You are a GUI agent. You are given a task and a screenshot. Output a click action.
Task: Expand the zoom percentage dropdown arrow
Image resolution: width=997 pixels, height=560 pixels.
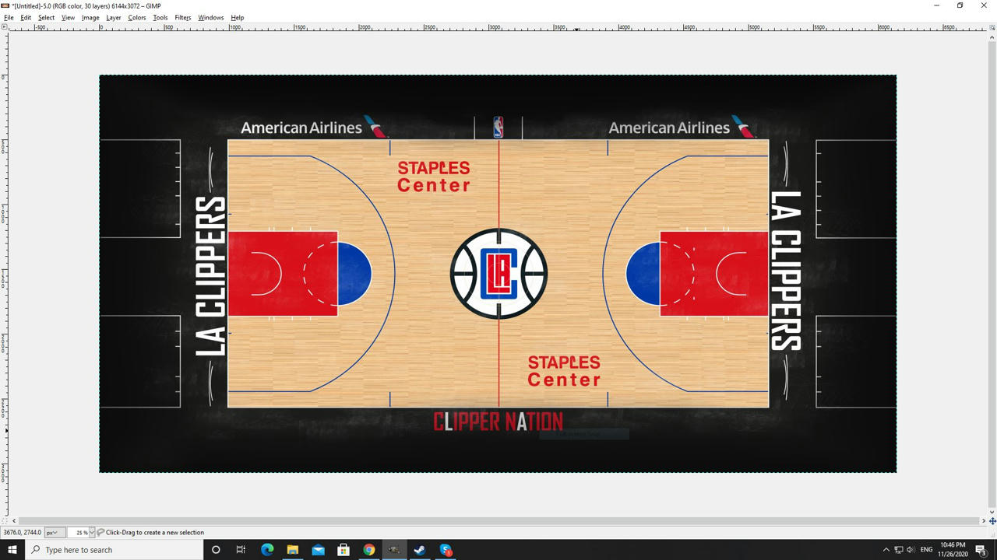pyautogui.click(x=92, y=533)
